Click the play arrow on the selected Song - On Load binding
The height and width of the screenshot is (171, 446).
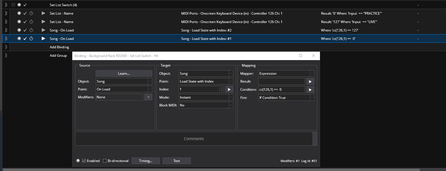43,38
